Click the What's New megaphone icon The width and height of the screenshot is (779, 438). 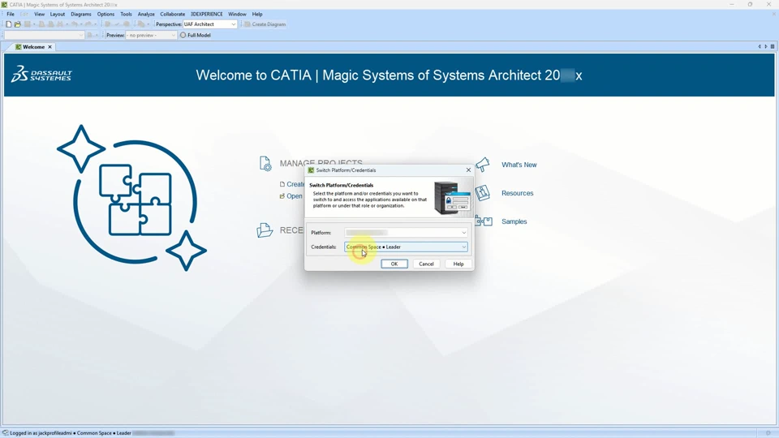point(482,165)
